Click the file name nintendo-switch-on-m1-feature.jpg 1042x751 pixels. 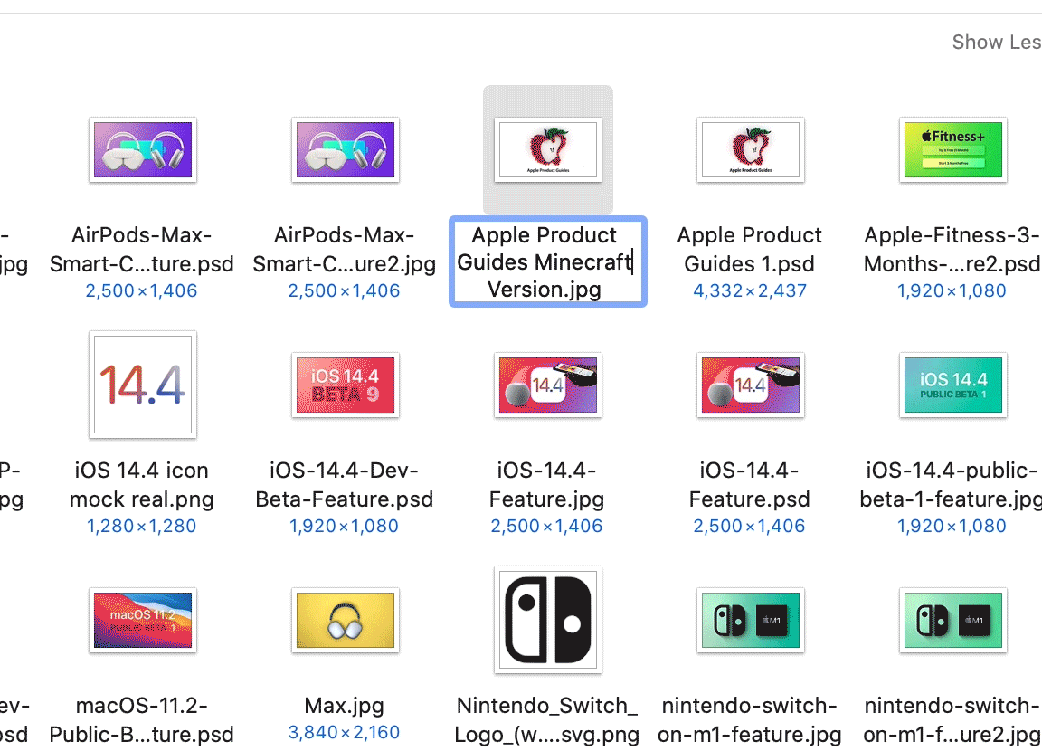(x=750, y=719)
